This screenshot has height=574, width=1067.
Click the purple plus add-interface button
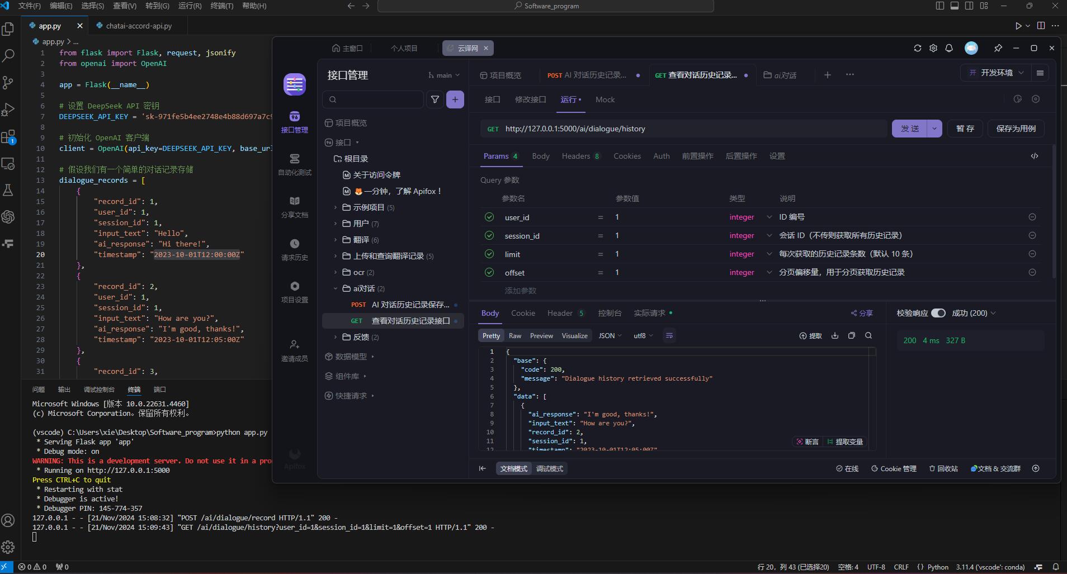click(455, 99)
